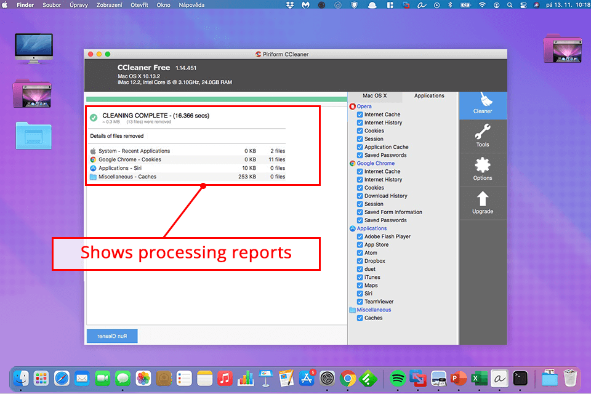Open the Úpravy menu
Image resolution: width=591 pixels, height=394 pixels.
click(78, 5)
